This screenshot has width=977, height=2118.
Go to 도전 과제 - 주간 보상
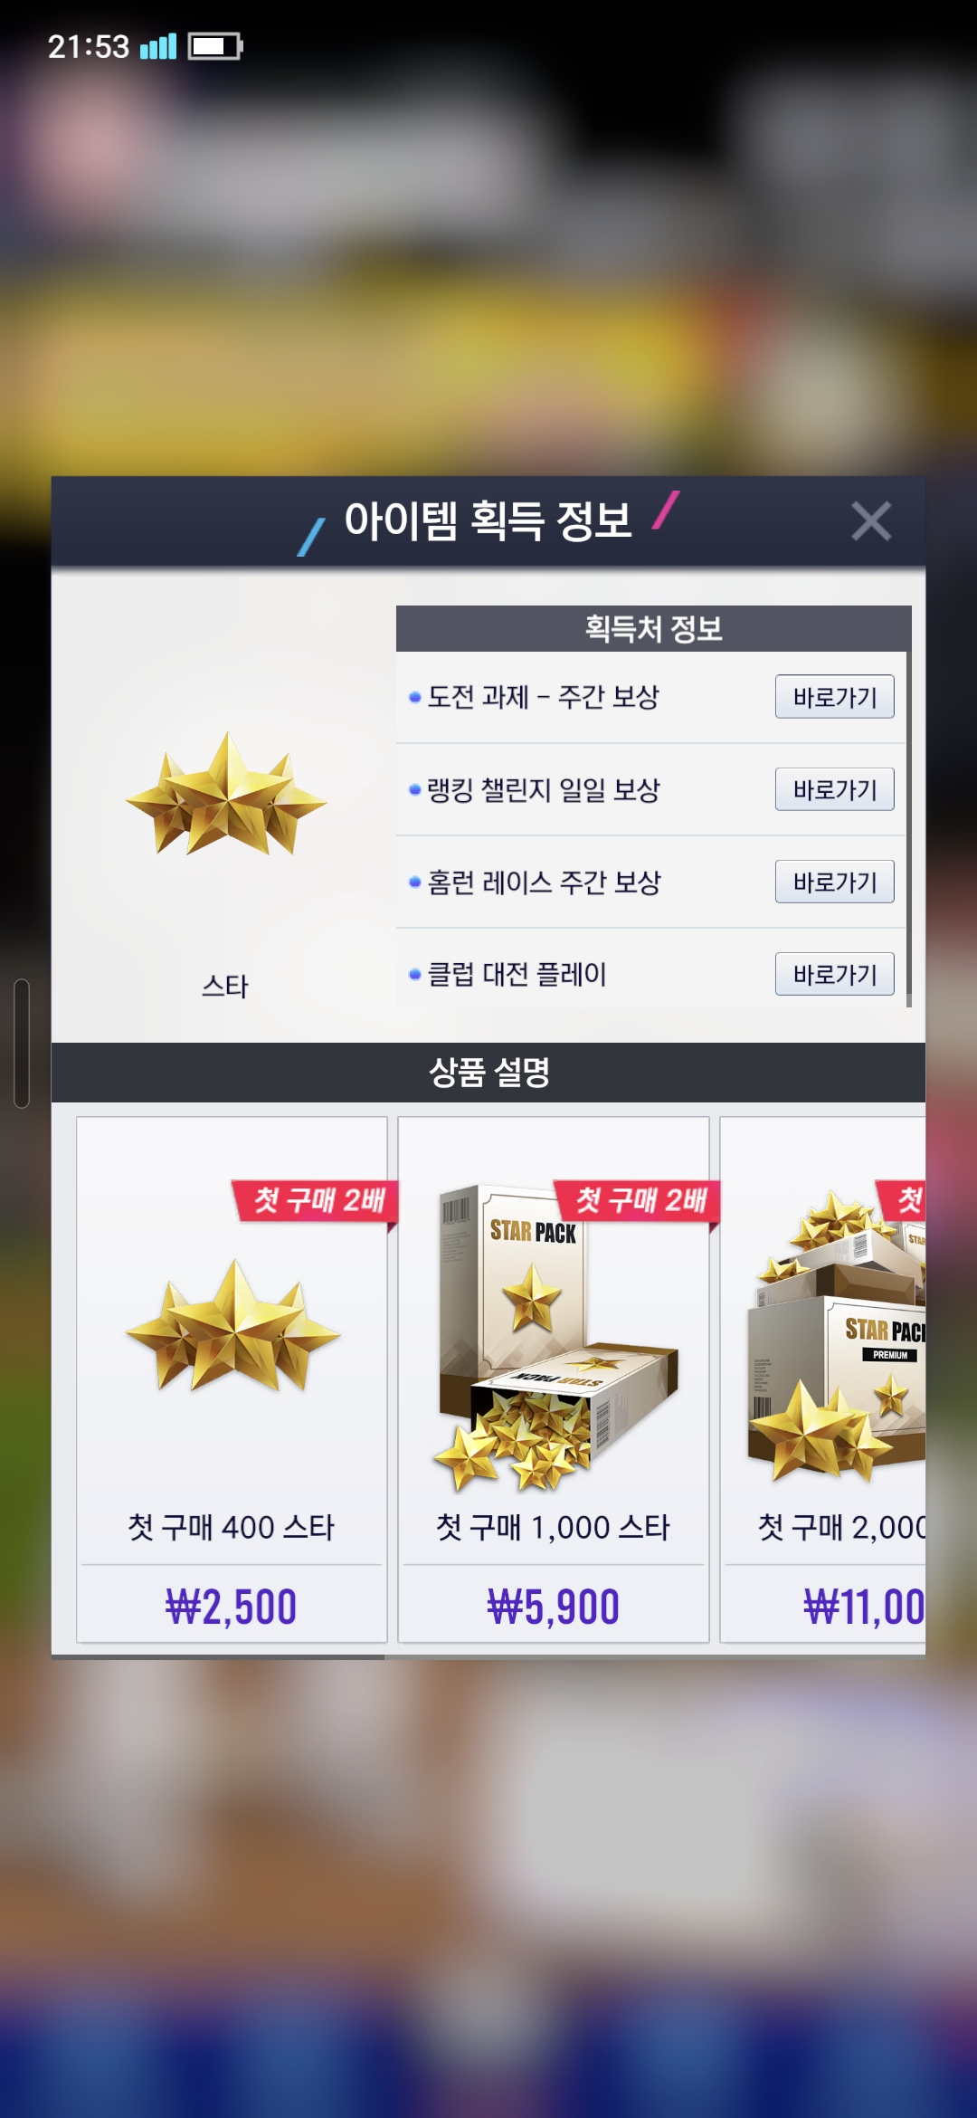coord(834,697)
